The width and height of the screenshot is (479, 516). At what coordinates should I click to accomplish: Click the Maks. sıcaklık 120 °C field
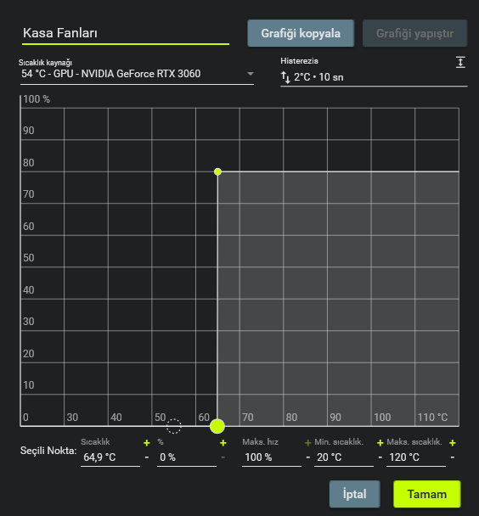416,457
